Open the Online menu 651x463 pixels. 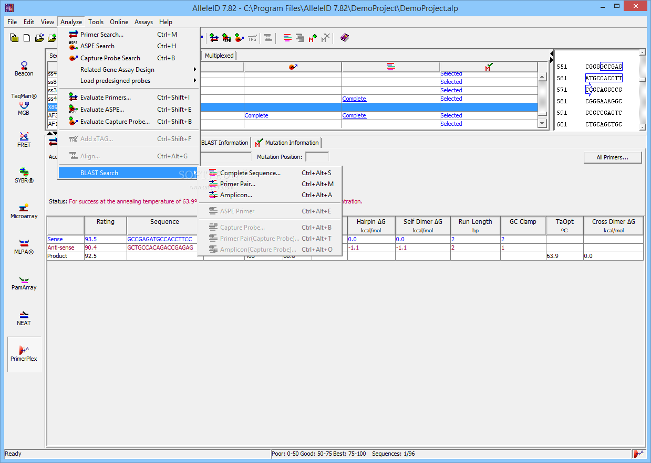[x=119, y=22]
